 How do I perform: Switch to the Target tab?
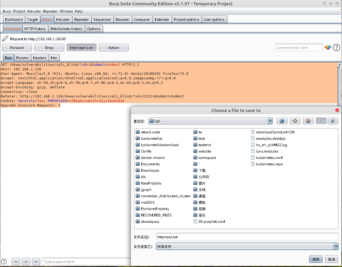(33, 19)
